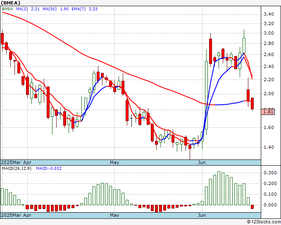This screenshot has width=281, height=225.
Task: Click the 3.40 price axis label
Action: [x=269, y=14]
